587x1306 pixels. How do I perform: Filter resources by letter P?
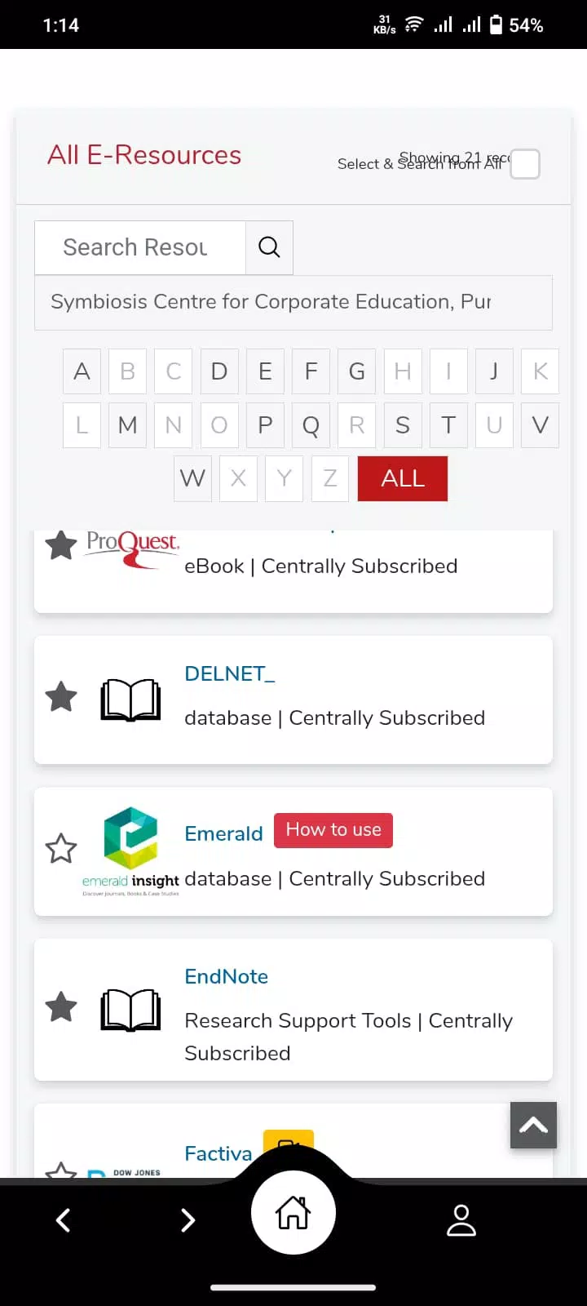pos(265,425)
